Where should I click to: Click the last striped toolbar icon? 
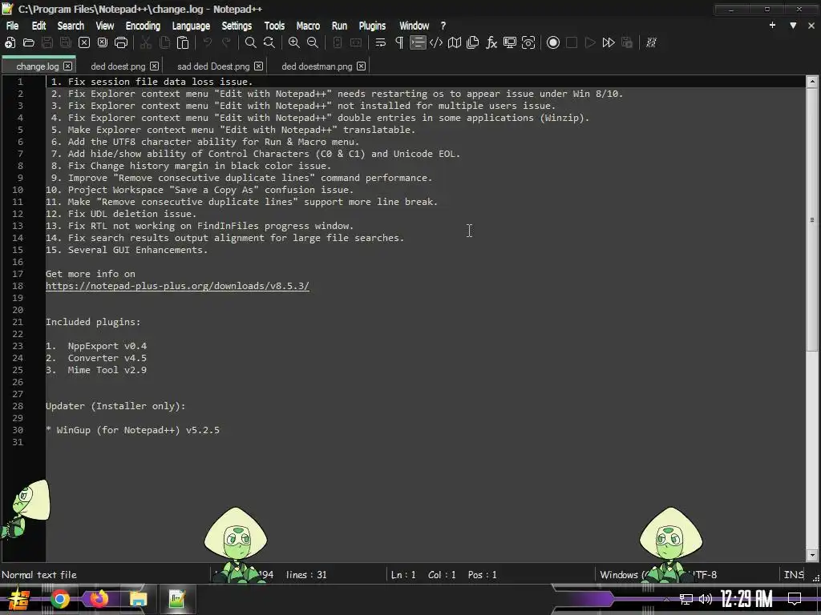(651, 43)
